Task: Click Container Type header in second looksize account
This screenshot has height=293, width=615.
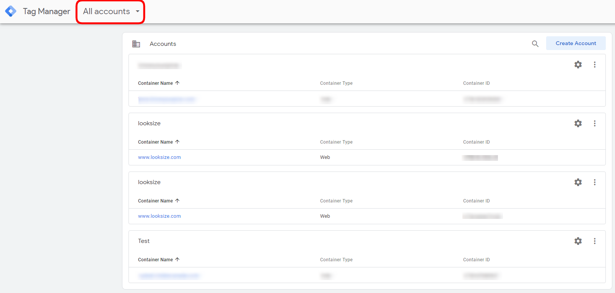Action: 336,201
